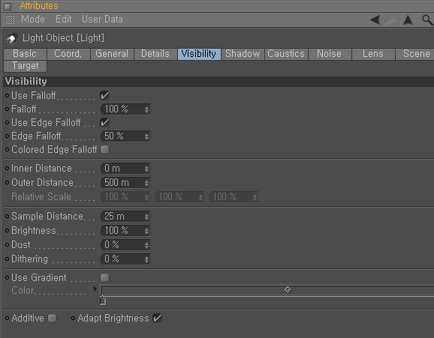
Task: Open the search magnifier icon
Action: point(427,20)
